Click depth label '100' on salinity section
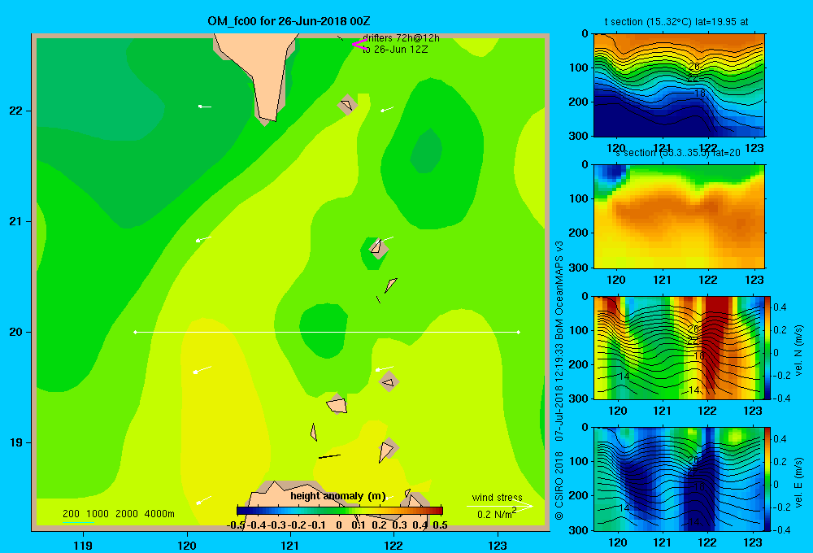Image resolution: width=813 pixels, height=553 pixels. (580, 198)
